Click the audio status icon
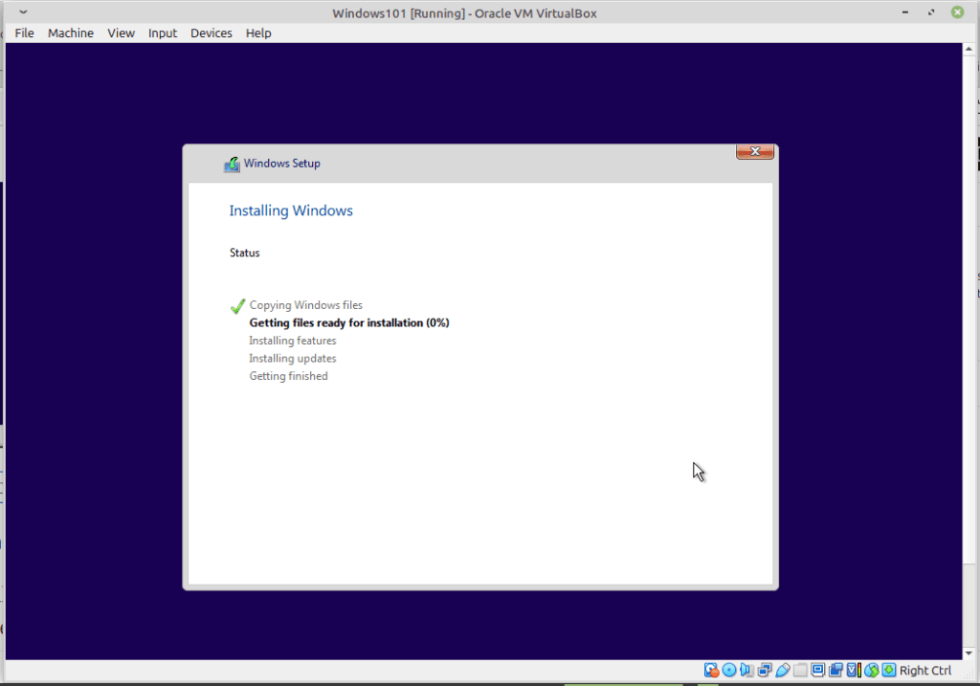 coord(746,671)
